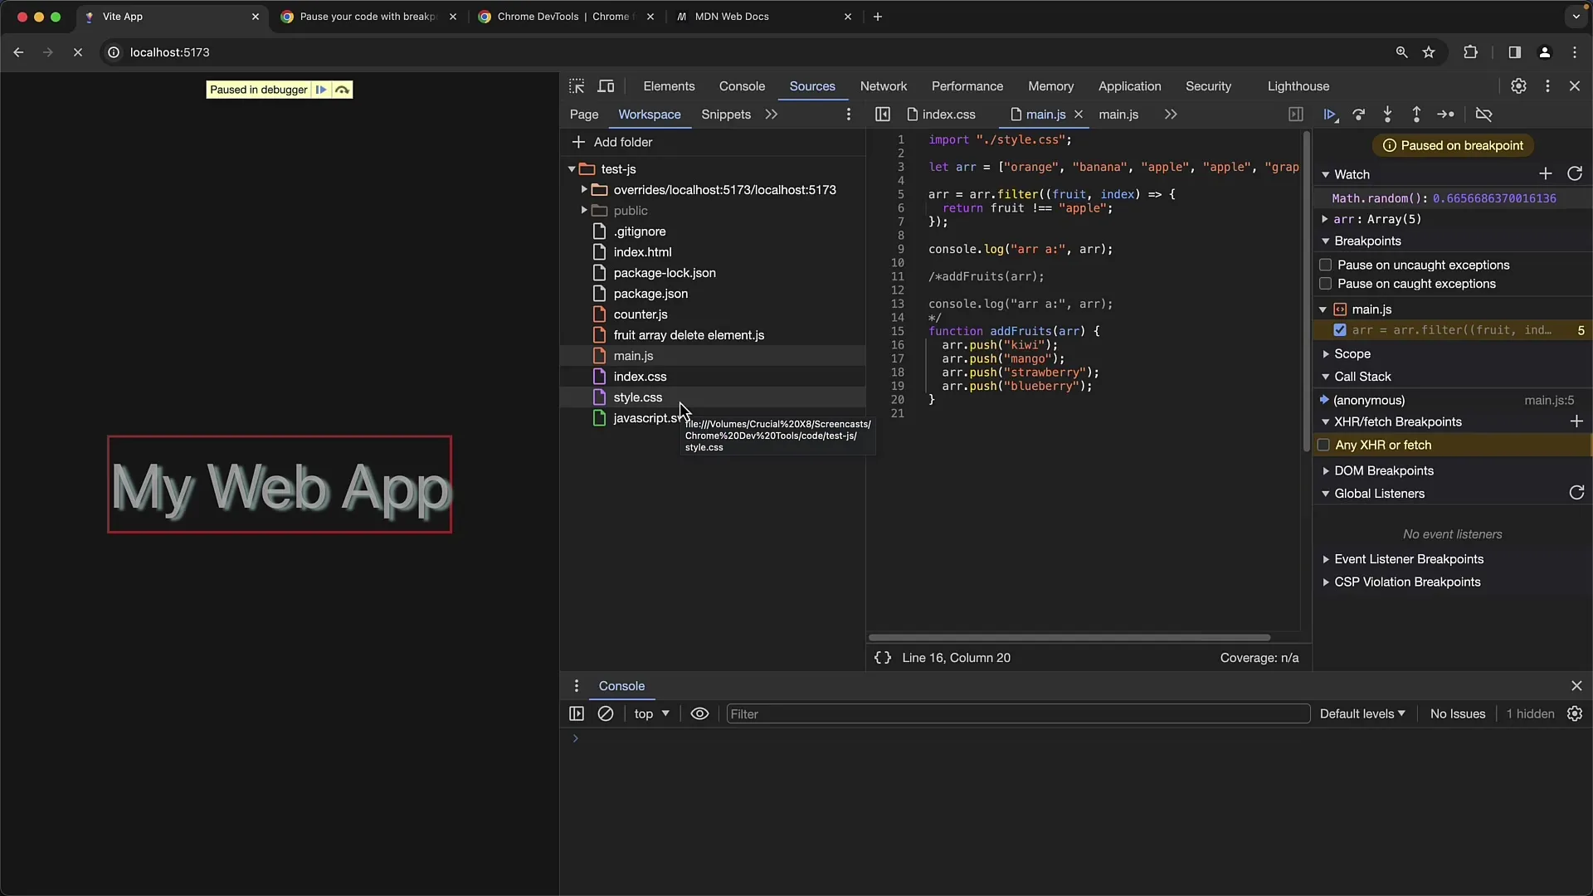Open the navigator pane more options menu
Screen dimensions: 1593x896
(x=848, y=114)
